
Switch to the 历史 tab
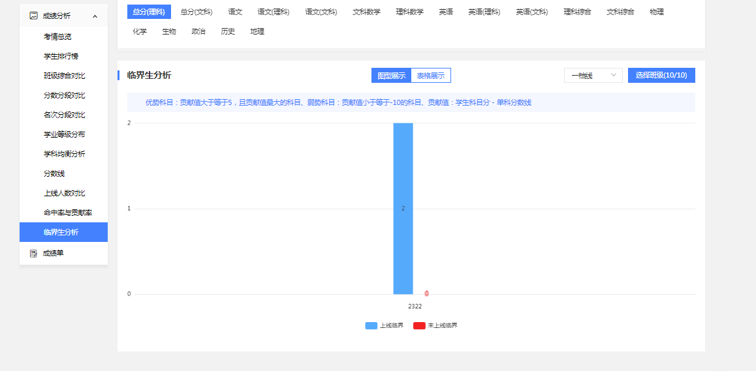[228, 31]
